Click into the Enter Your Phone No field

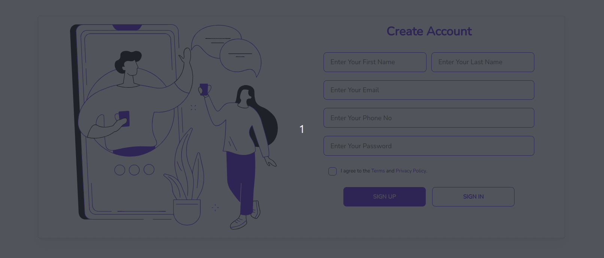pyautogui.click(x=429, y=118)
